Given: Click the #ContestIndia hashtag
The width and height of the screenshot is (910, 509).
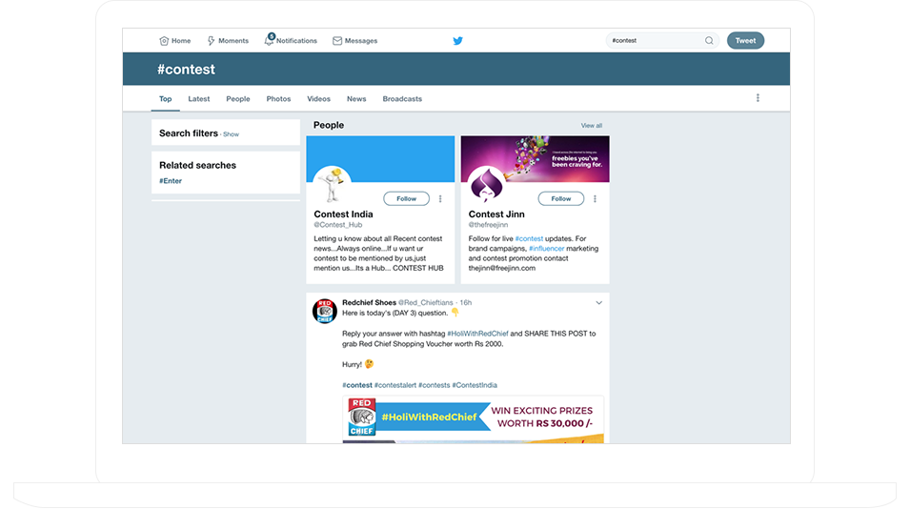Looking at the screenshot, I should [475, 385].
